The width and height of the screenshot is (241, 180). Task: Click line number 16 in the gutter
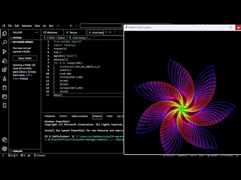tap(48, 95)
